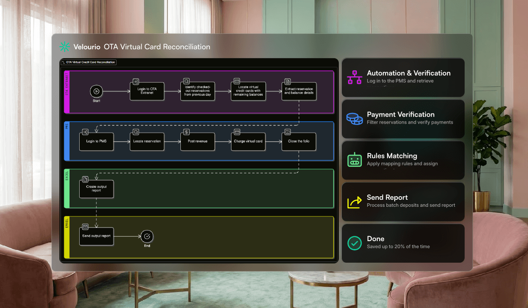Click the magnifier icon on Identify checked-out reservations
This screenshot has height=308, width=528.
pos(187,81)
